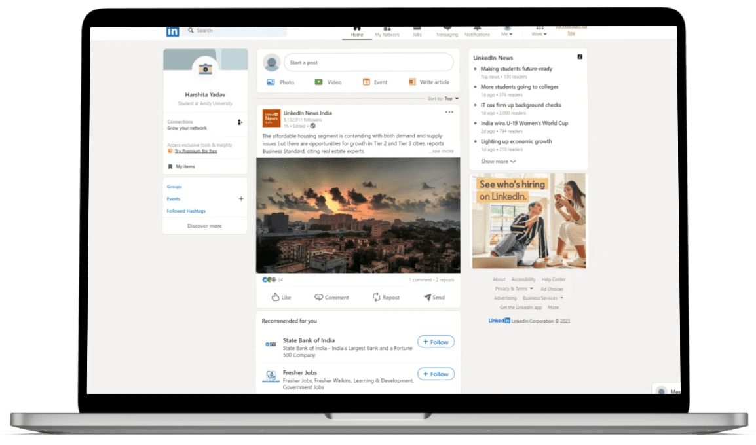Viewport: 756px width, 445px height.
Task: Open My Network tab
Action: click(x=387, y=32)
